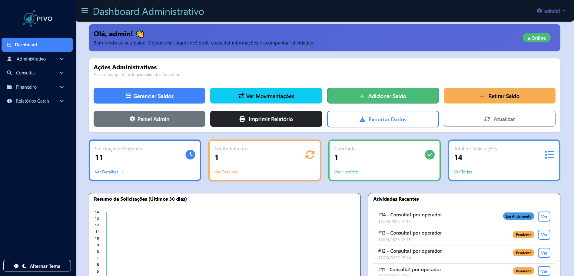Click the PIVO logo
The image size is (574, 276).
pyautogui.click(x=38, y=18)
